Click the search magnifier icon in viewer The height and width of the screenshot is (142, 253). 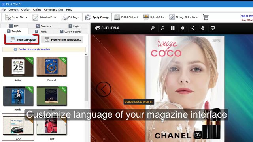click(162, 28)
